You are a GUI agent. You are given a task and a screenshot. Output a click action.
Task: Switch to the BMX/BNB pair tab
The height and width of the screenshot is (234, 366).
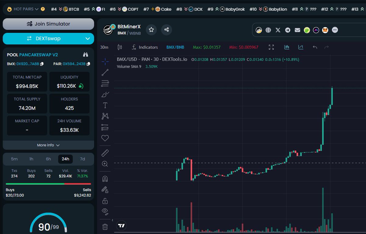175,47
